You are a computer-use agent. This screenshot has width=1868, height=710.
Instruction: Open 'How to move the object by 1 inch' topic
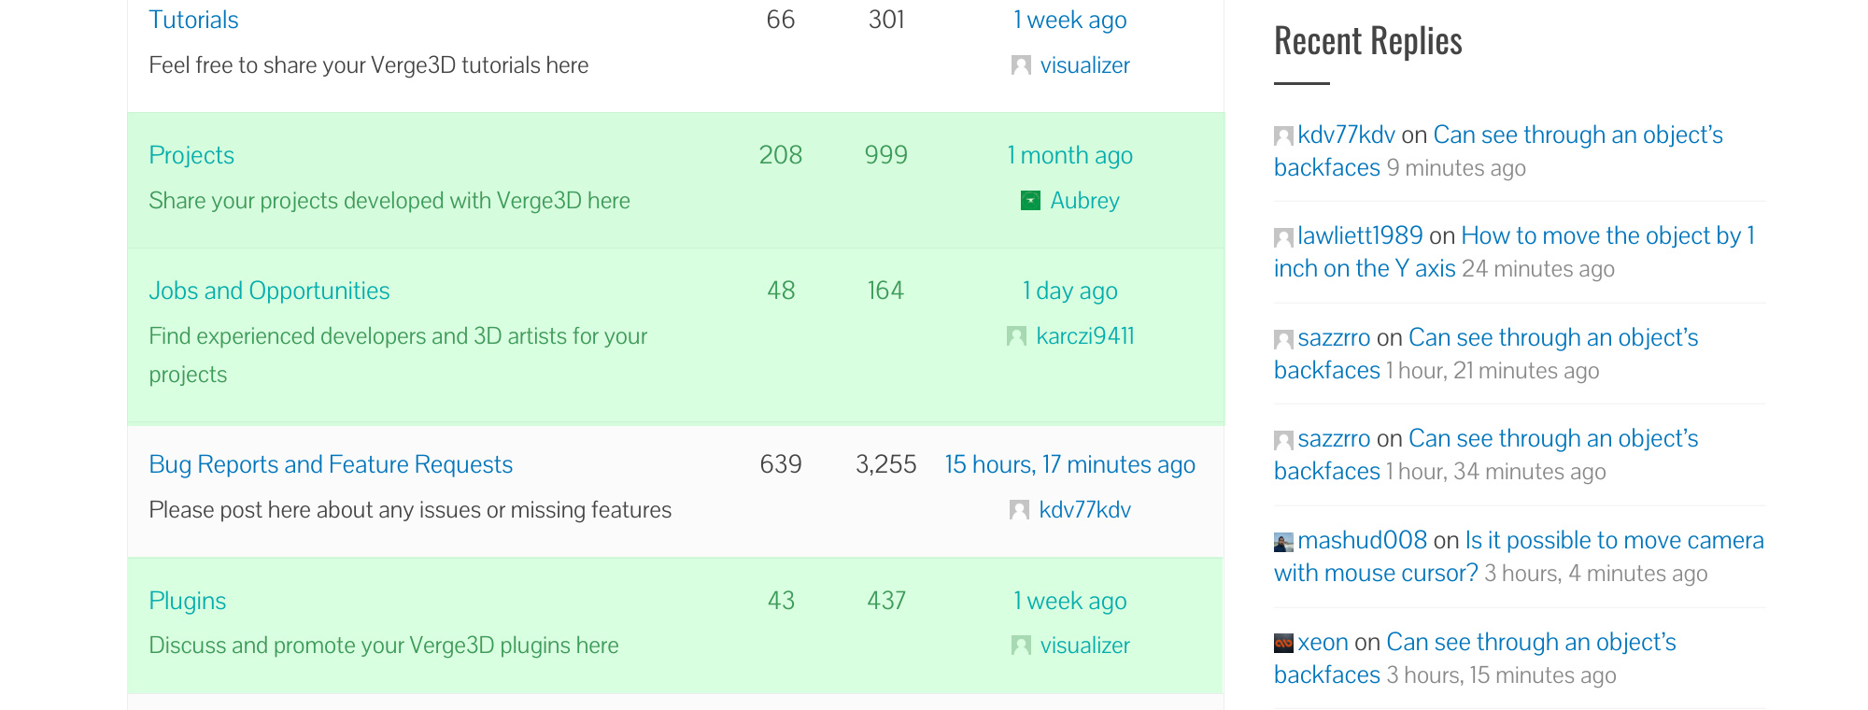click(1514, 252)
